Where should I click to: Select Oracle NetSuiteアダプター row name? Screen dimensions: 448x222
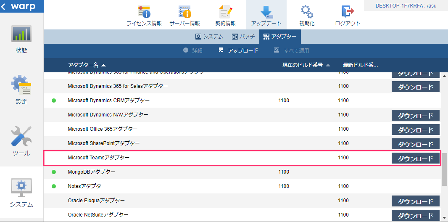click(x=98, y=214)
